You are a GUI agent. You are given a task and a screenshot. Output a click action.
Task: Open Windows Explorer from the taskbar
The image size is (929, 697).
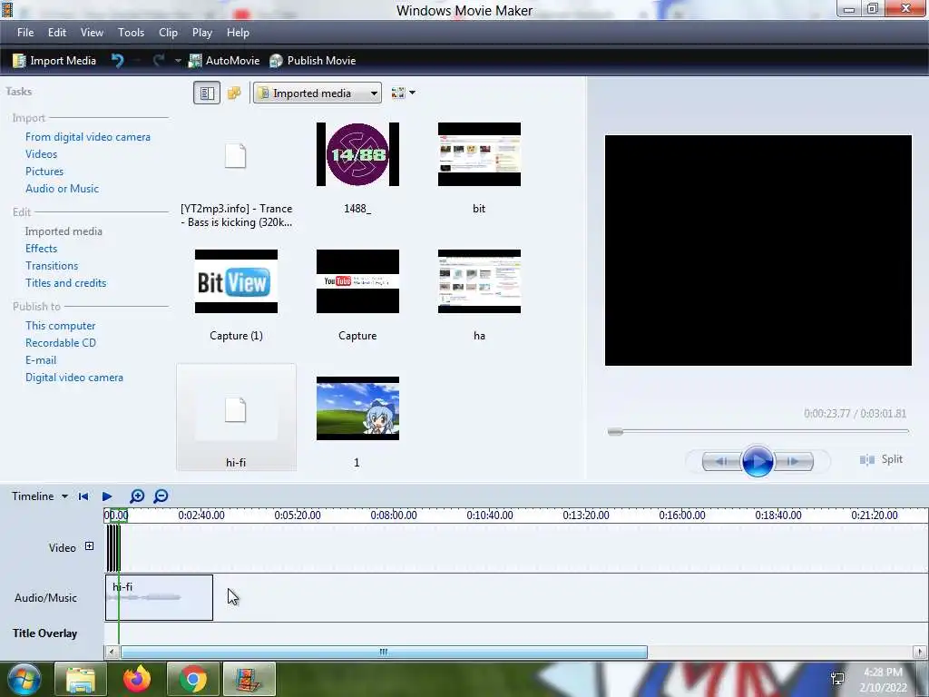click(x=80, y=679)
